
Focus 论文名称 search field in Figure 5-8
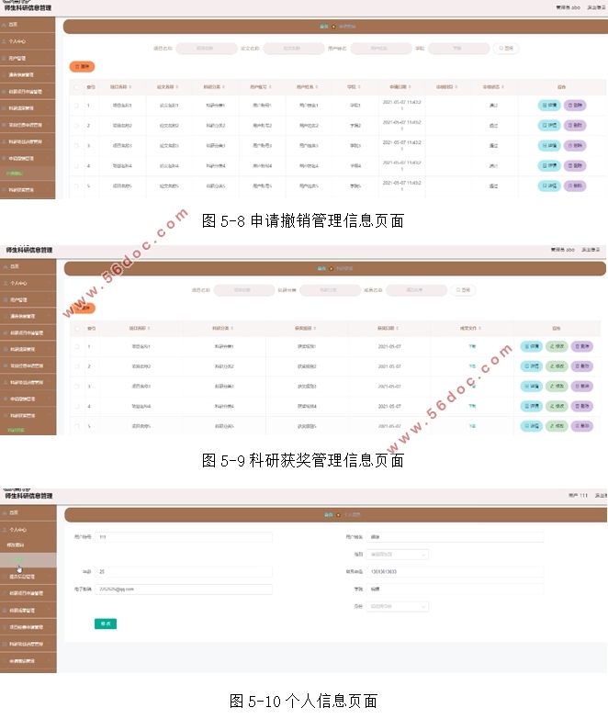tap(294, 48)
